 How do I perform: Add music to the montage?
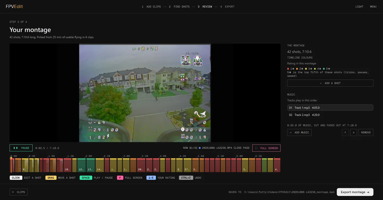[299, 132]
